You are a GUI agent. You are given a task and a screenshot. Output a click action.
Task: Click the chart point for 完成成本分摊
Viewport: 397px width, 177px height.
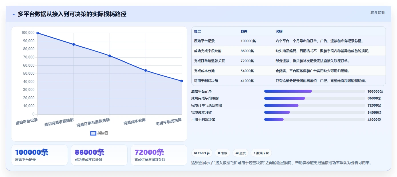click(x=146, y=70)
